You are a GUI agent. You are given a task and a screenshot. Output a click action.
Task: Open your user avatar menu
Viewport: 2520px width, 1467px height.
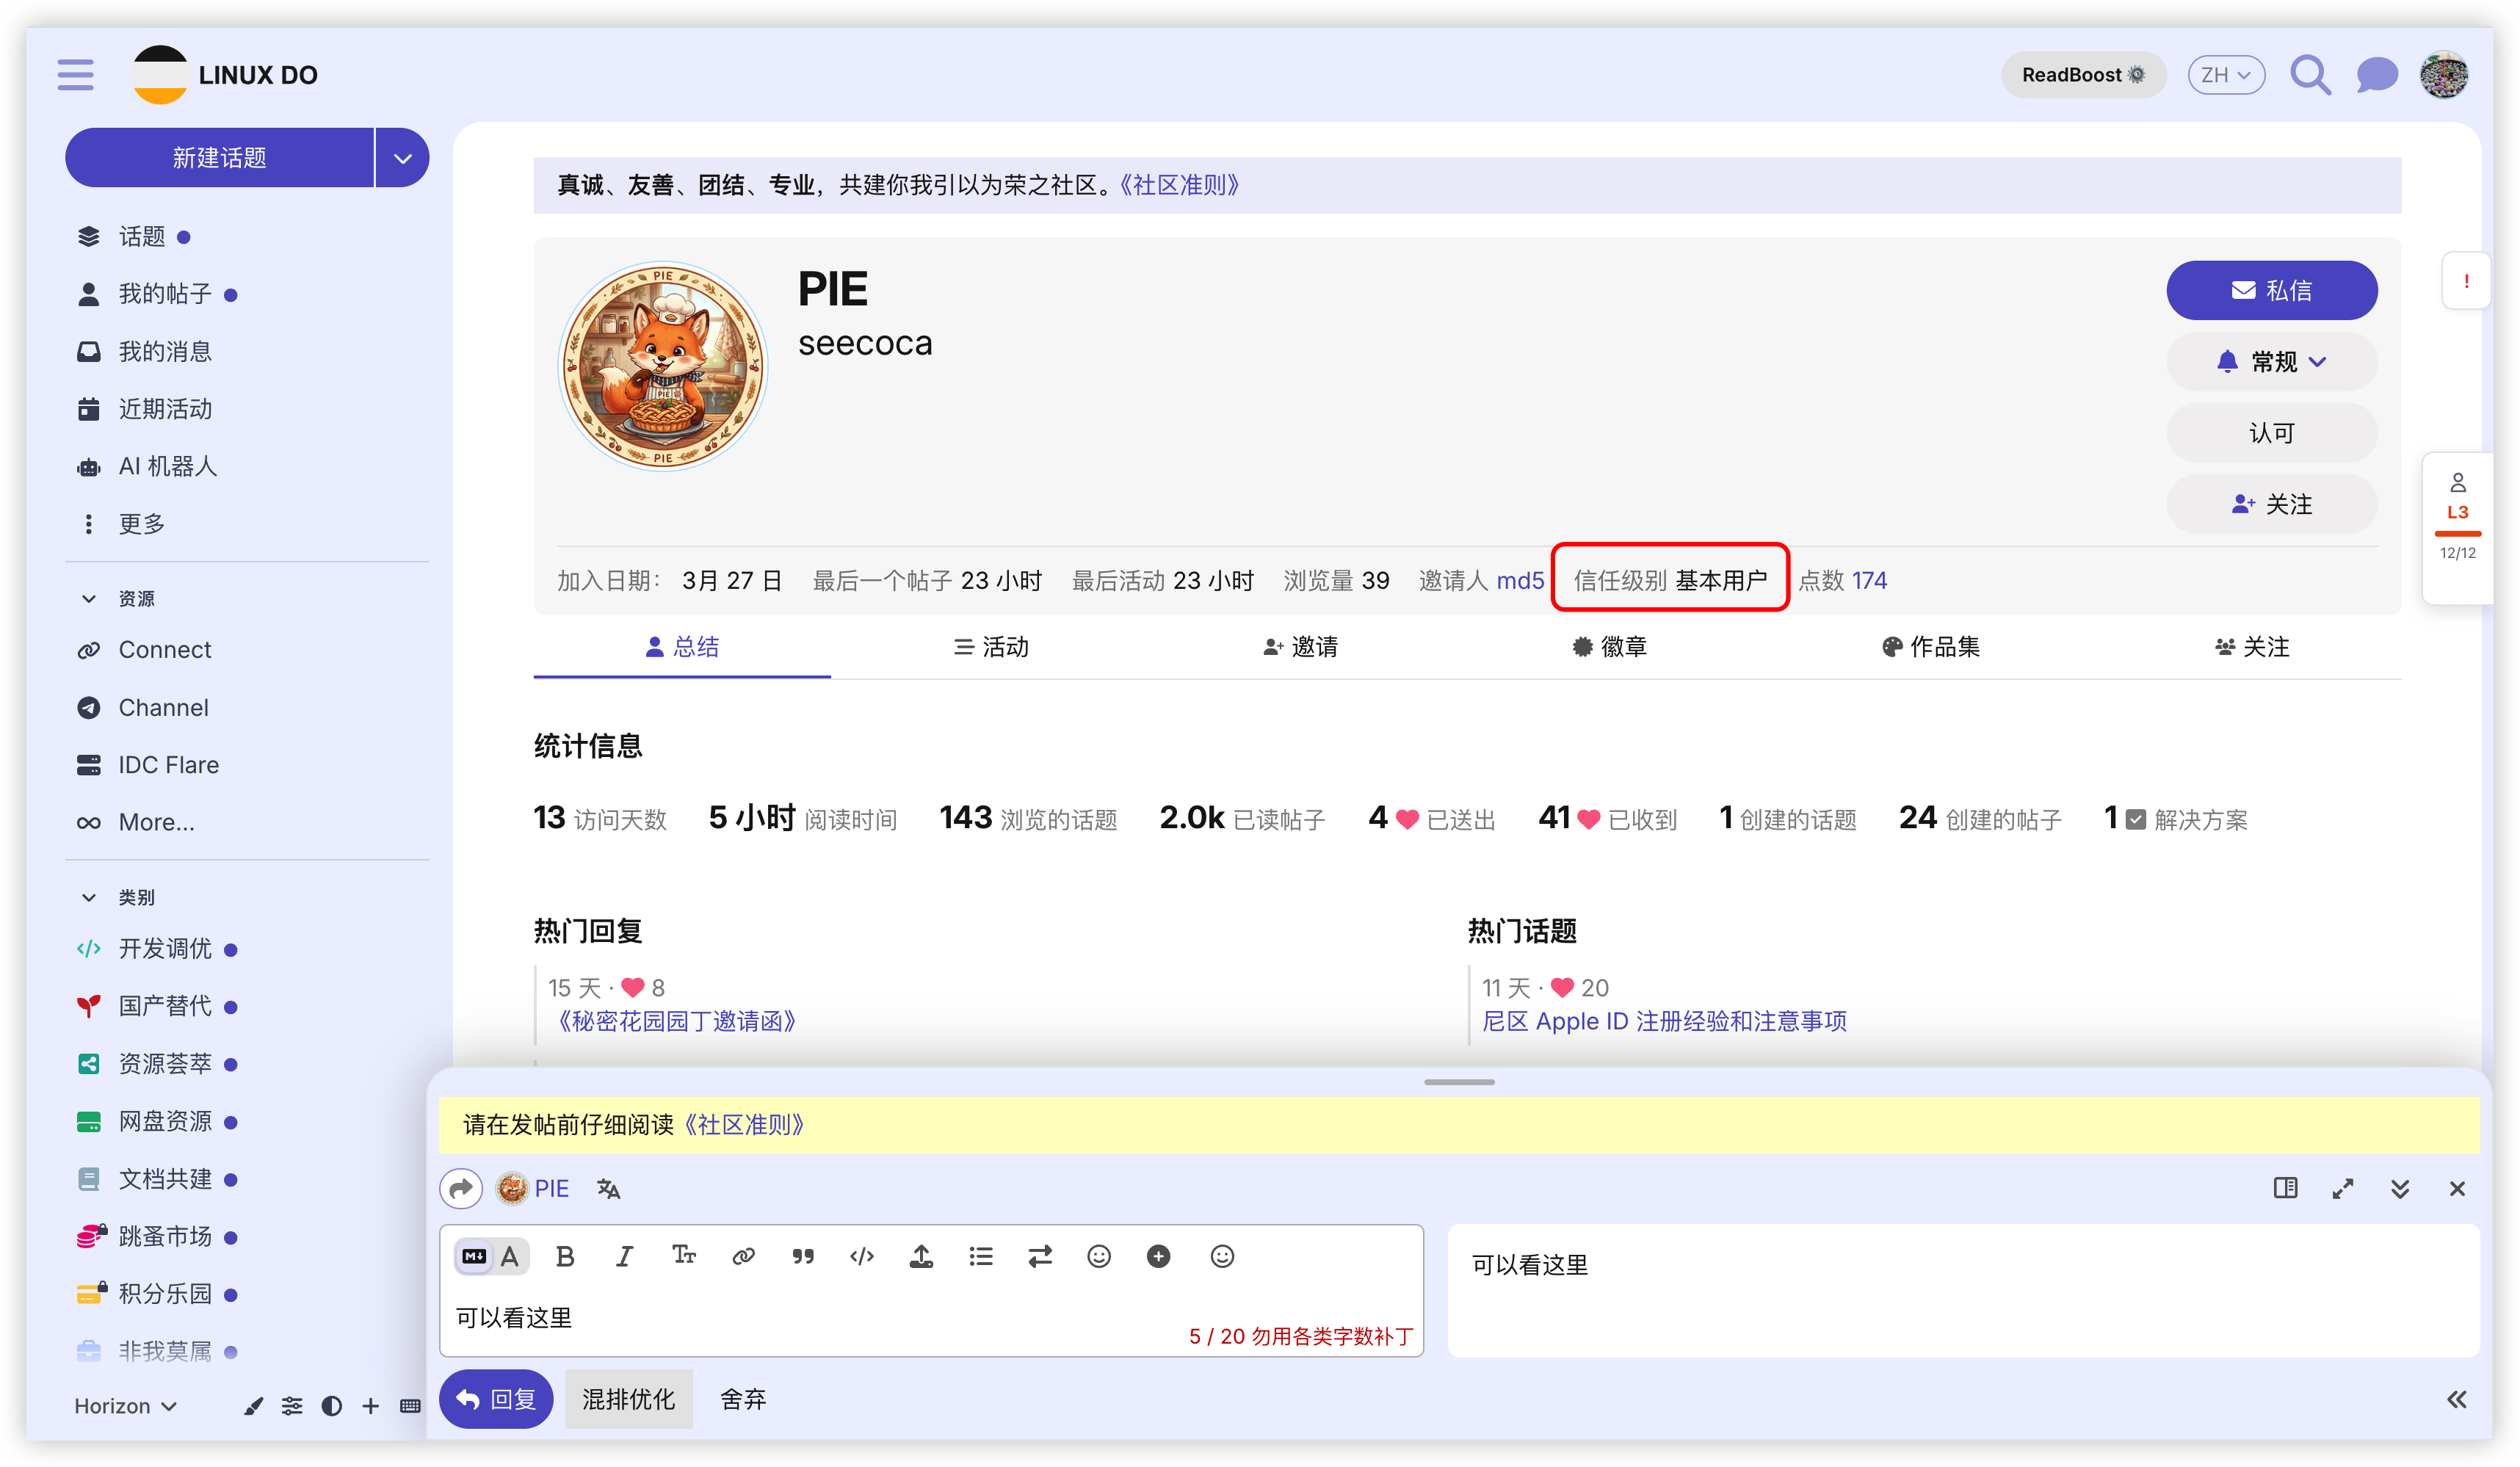click(2443, 75)
